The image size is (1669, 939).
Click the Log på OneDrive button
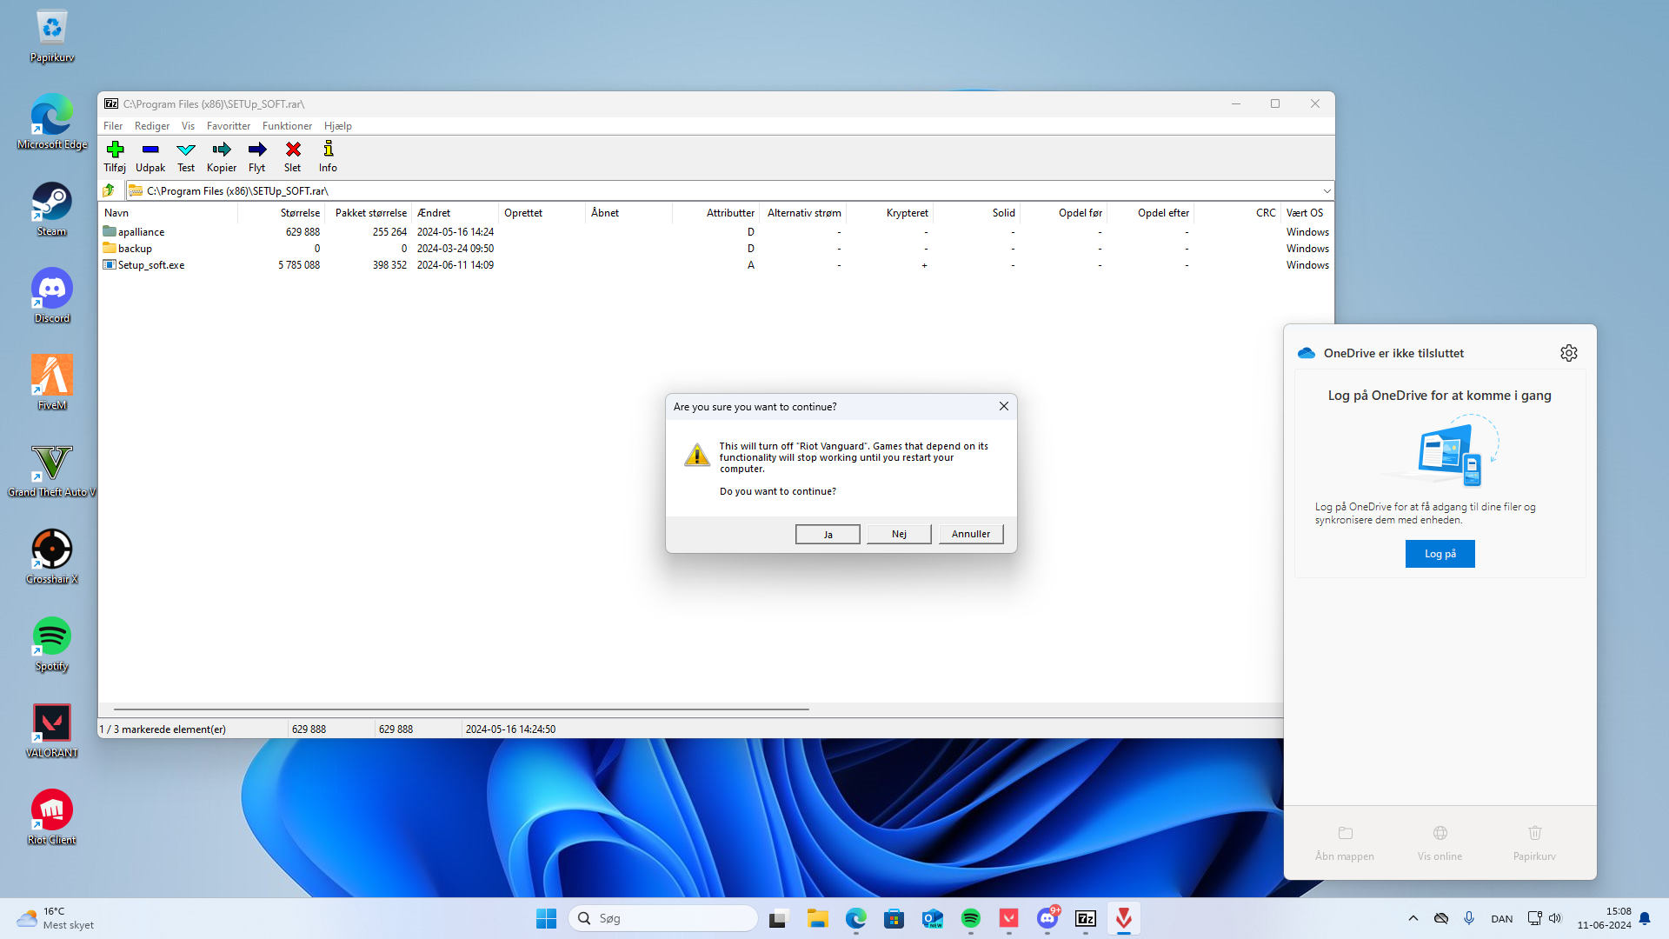1440,554
